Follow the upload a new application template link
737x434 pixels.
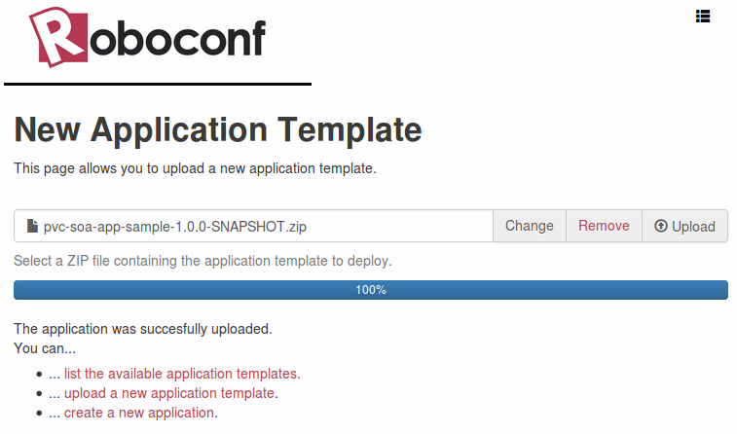pos(169,393)
